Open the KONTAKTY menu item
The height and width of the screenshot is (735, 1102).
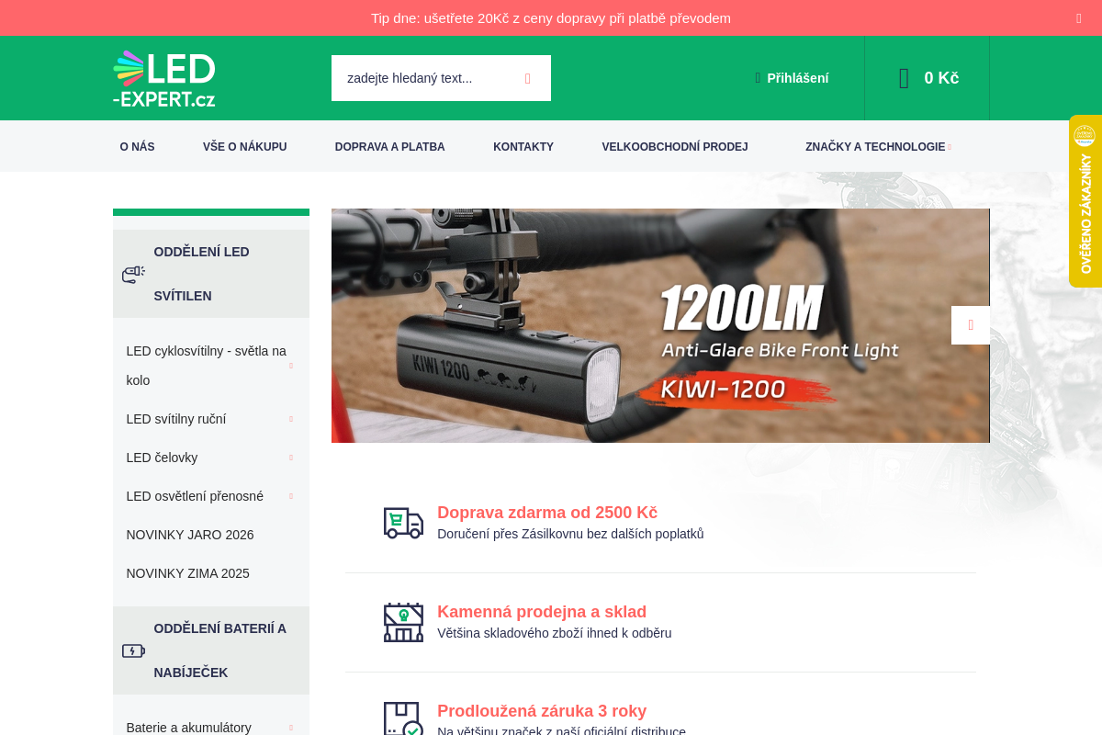click(x=523, y=146)
